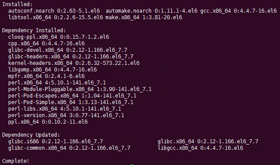Click glibc.i686 updated package
280x165 pixels.
(56, 141)
